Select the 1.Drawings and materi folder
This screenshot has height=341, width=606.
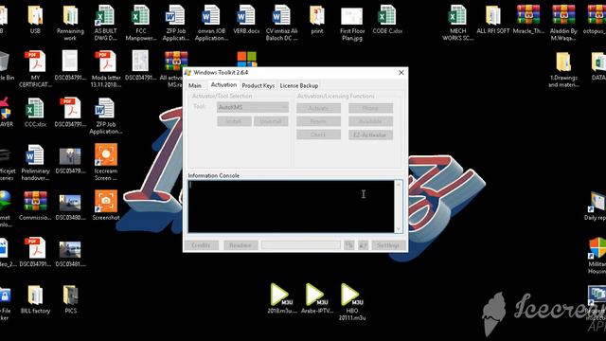point(563,62)
